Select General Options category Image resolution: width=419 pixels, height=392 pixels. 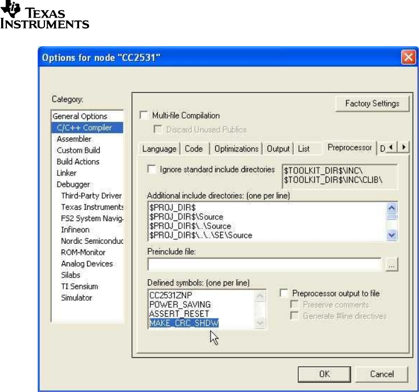pos(80,116)
